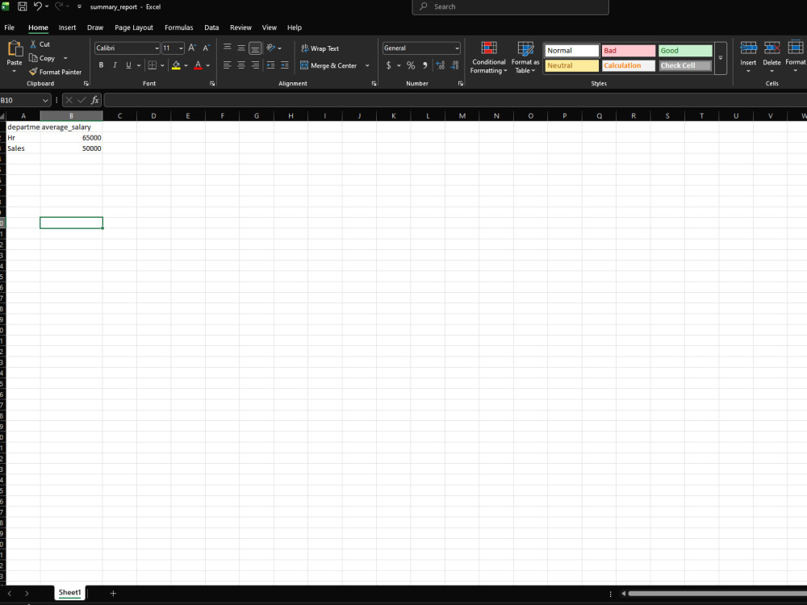This screenshot has width=807, height=605.
Task: Click the Borders icon
Action: tap(153, 65)
